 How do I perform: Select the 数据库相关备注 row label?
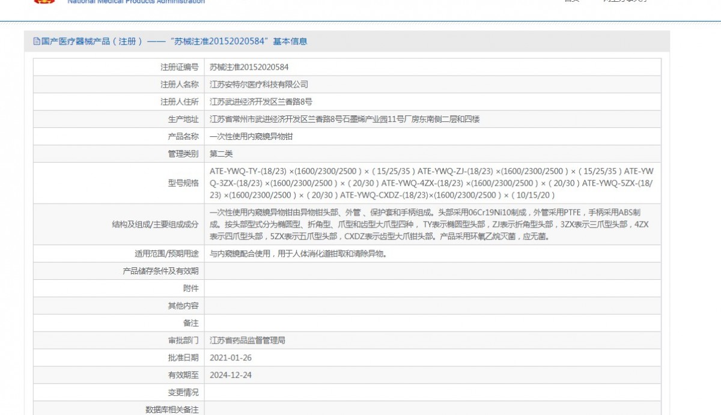172,410
